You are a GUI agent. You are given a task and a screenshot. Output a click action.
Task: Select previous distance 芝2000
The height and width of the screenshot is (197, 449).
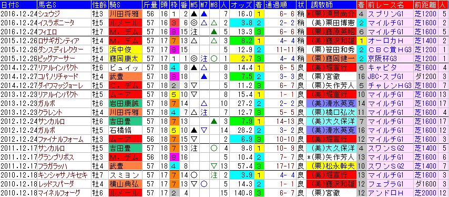(425, 192)
